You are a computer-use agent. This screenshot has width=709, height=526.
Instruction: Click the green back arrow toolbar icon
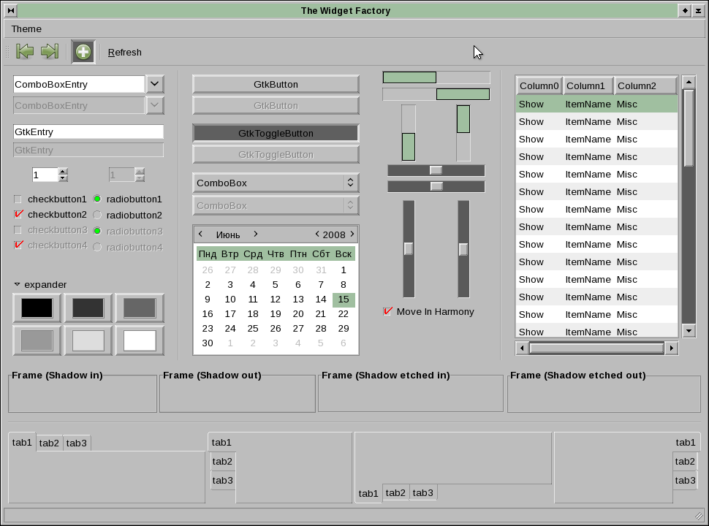click(25, 52)
